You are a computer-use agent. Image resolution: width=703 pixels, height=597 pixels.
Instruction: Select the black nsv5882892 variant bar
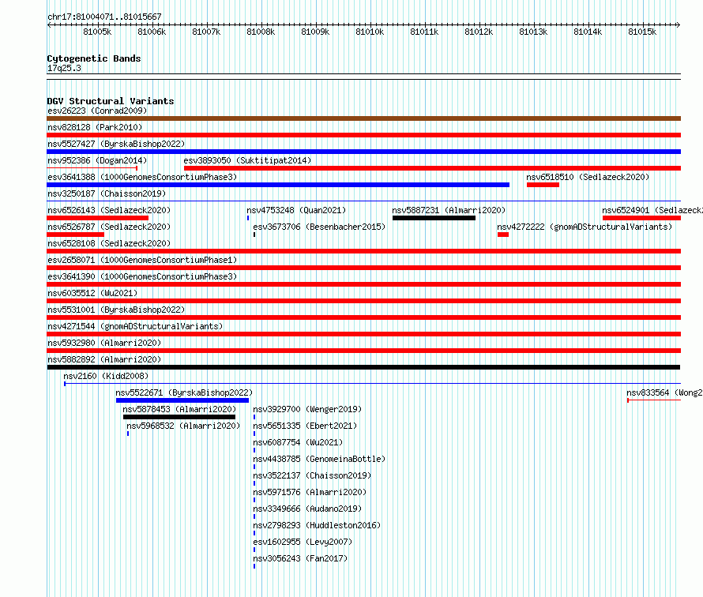[363, 367]
